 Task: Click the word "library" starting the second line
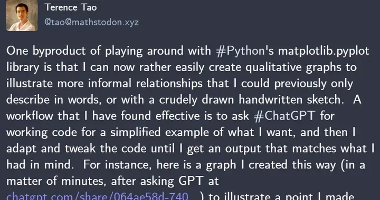tap(23, 67)
